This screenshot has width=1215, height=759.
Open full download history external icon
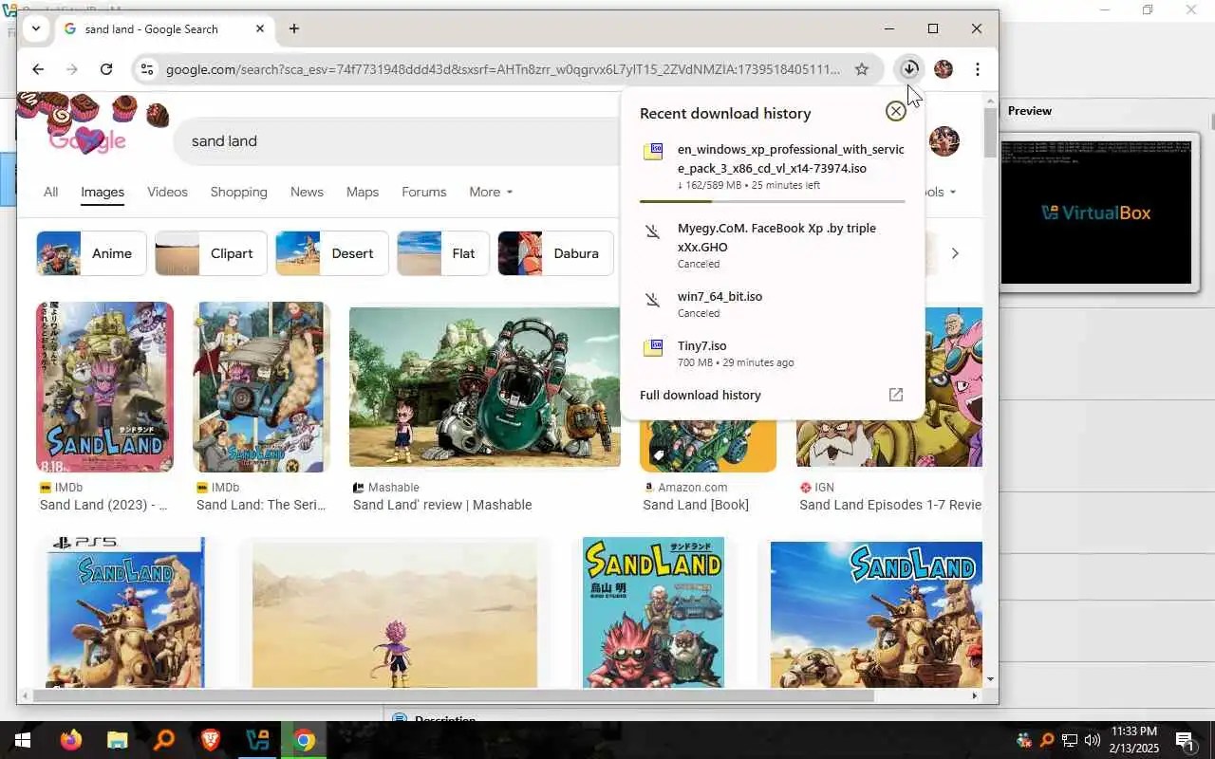(895, 395)
